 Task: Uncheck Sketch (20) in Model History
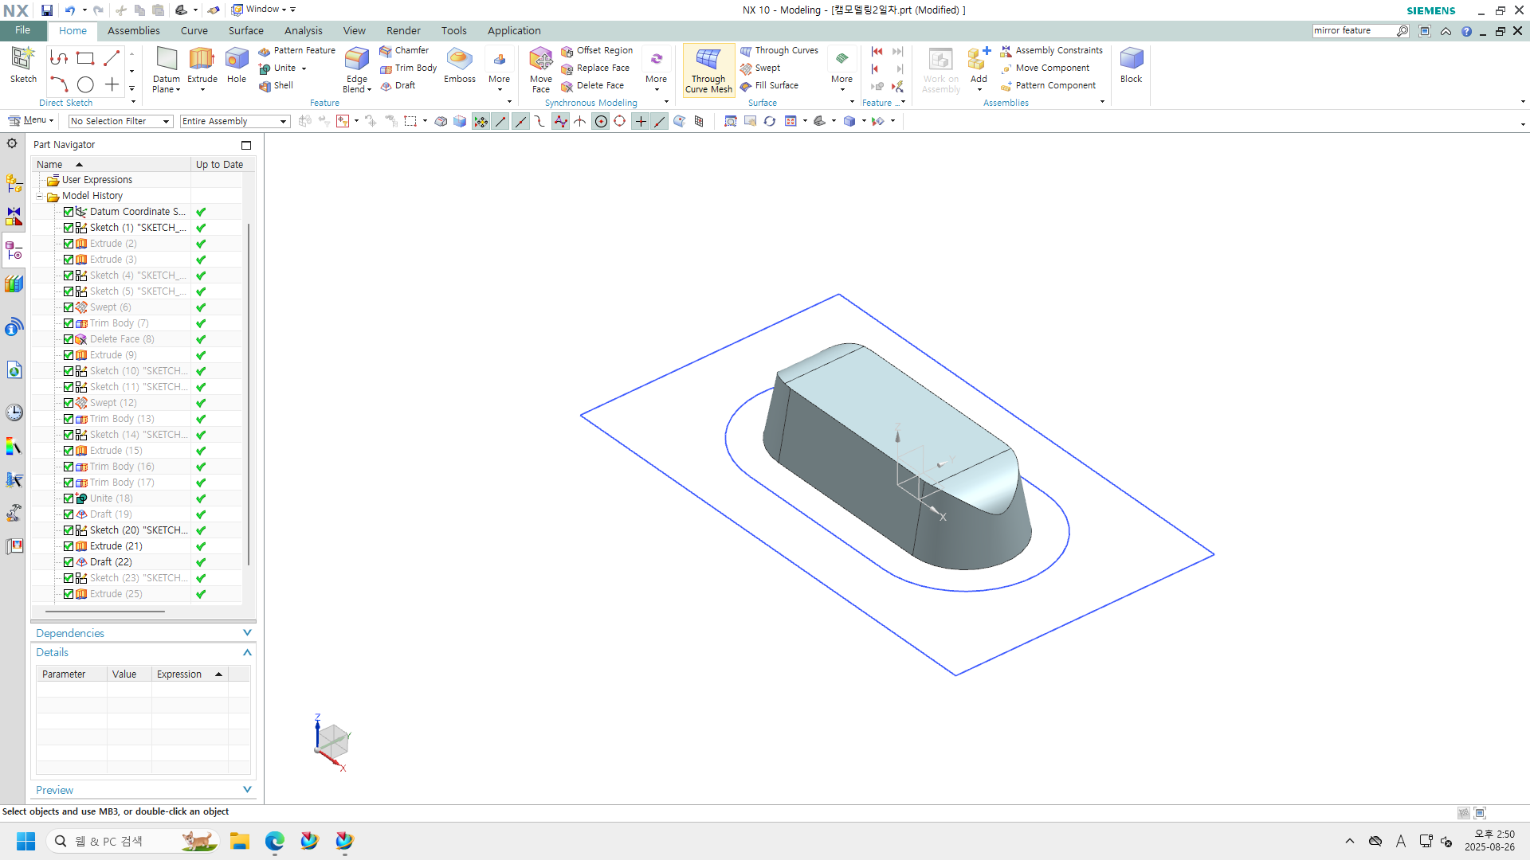[69, 530]
